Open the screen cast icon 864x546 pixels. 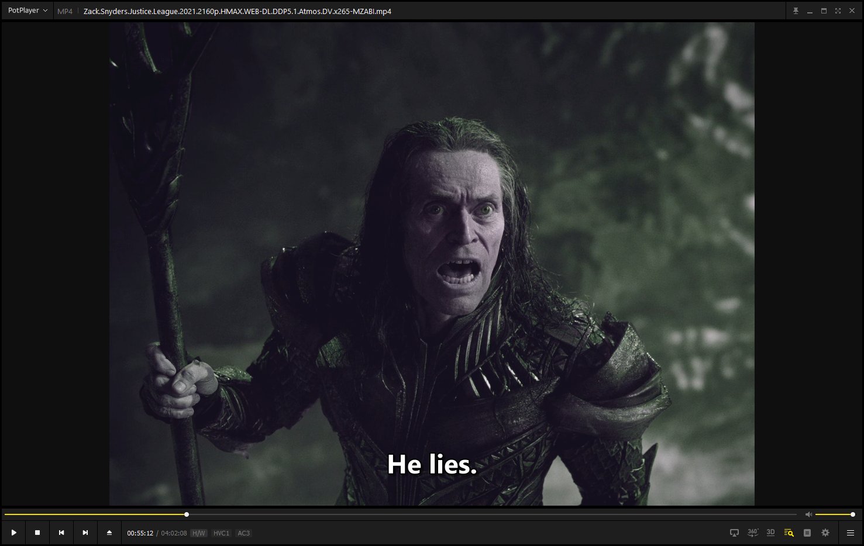(734, 533)
